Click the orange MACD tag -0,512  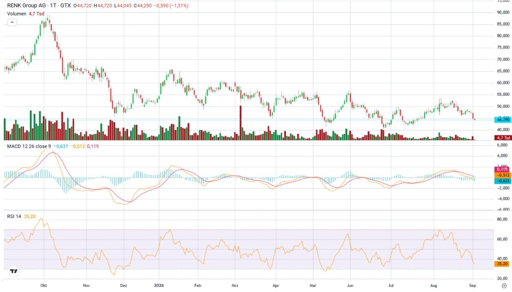point(502,175)
